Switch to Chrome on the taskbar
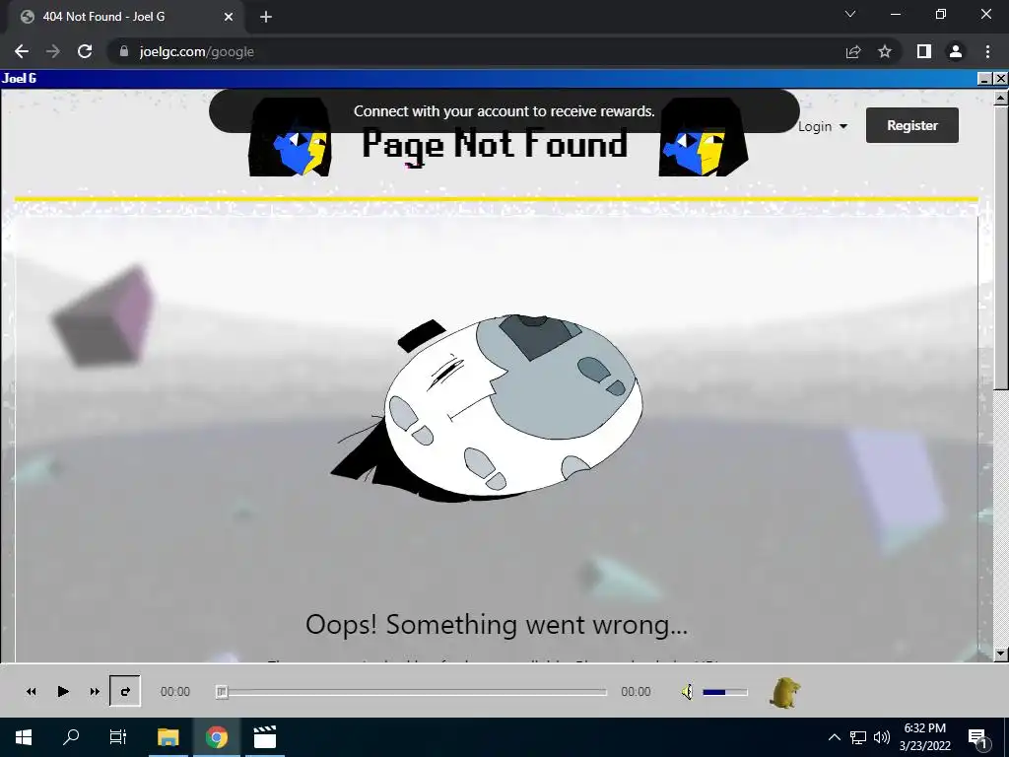The height and width of the screenshot is (757, 1009). pyautogui.click(x=217, y=737)
